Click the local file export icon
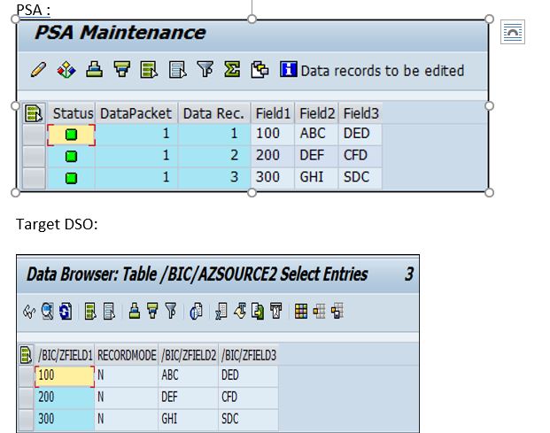Image resolution: width=550 pixels, height=433 pixels. click(258, 311)
